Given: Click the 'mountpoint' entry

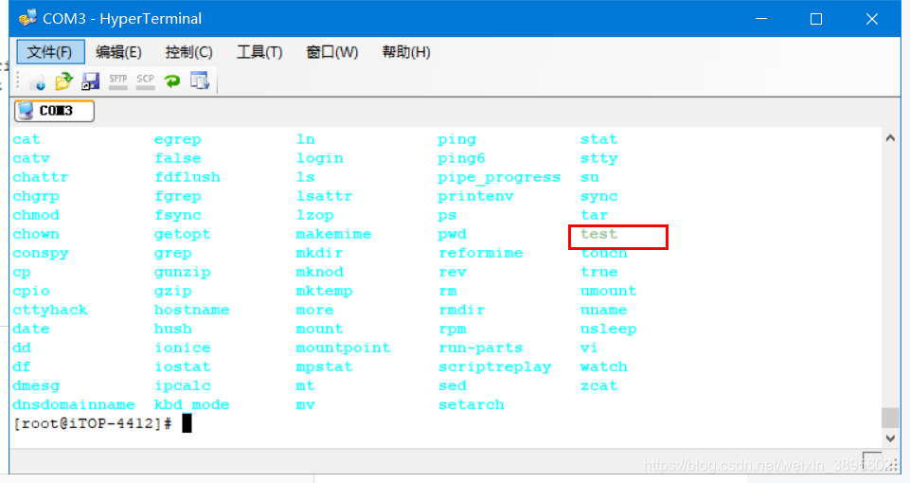Looking at the screenshot, I should 343,348.
